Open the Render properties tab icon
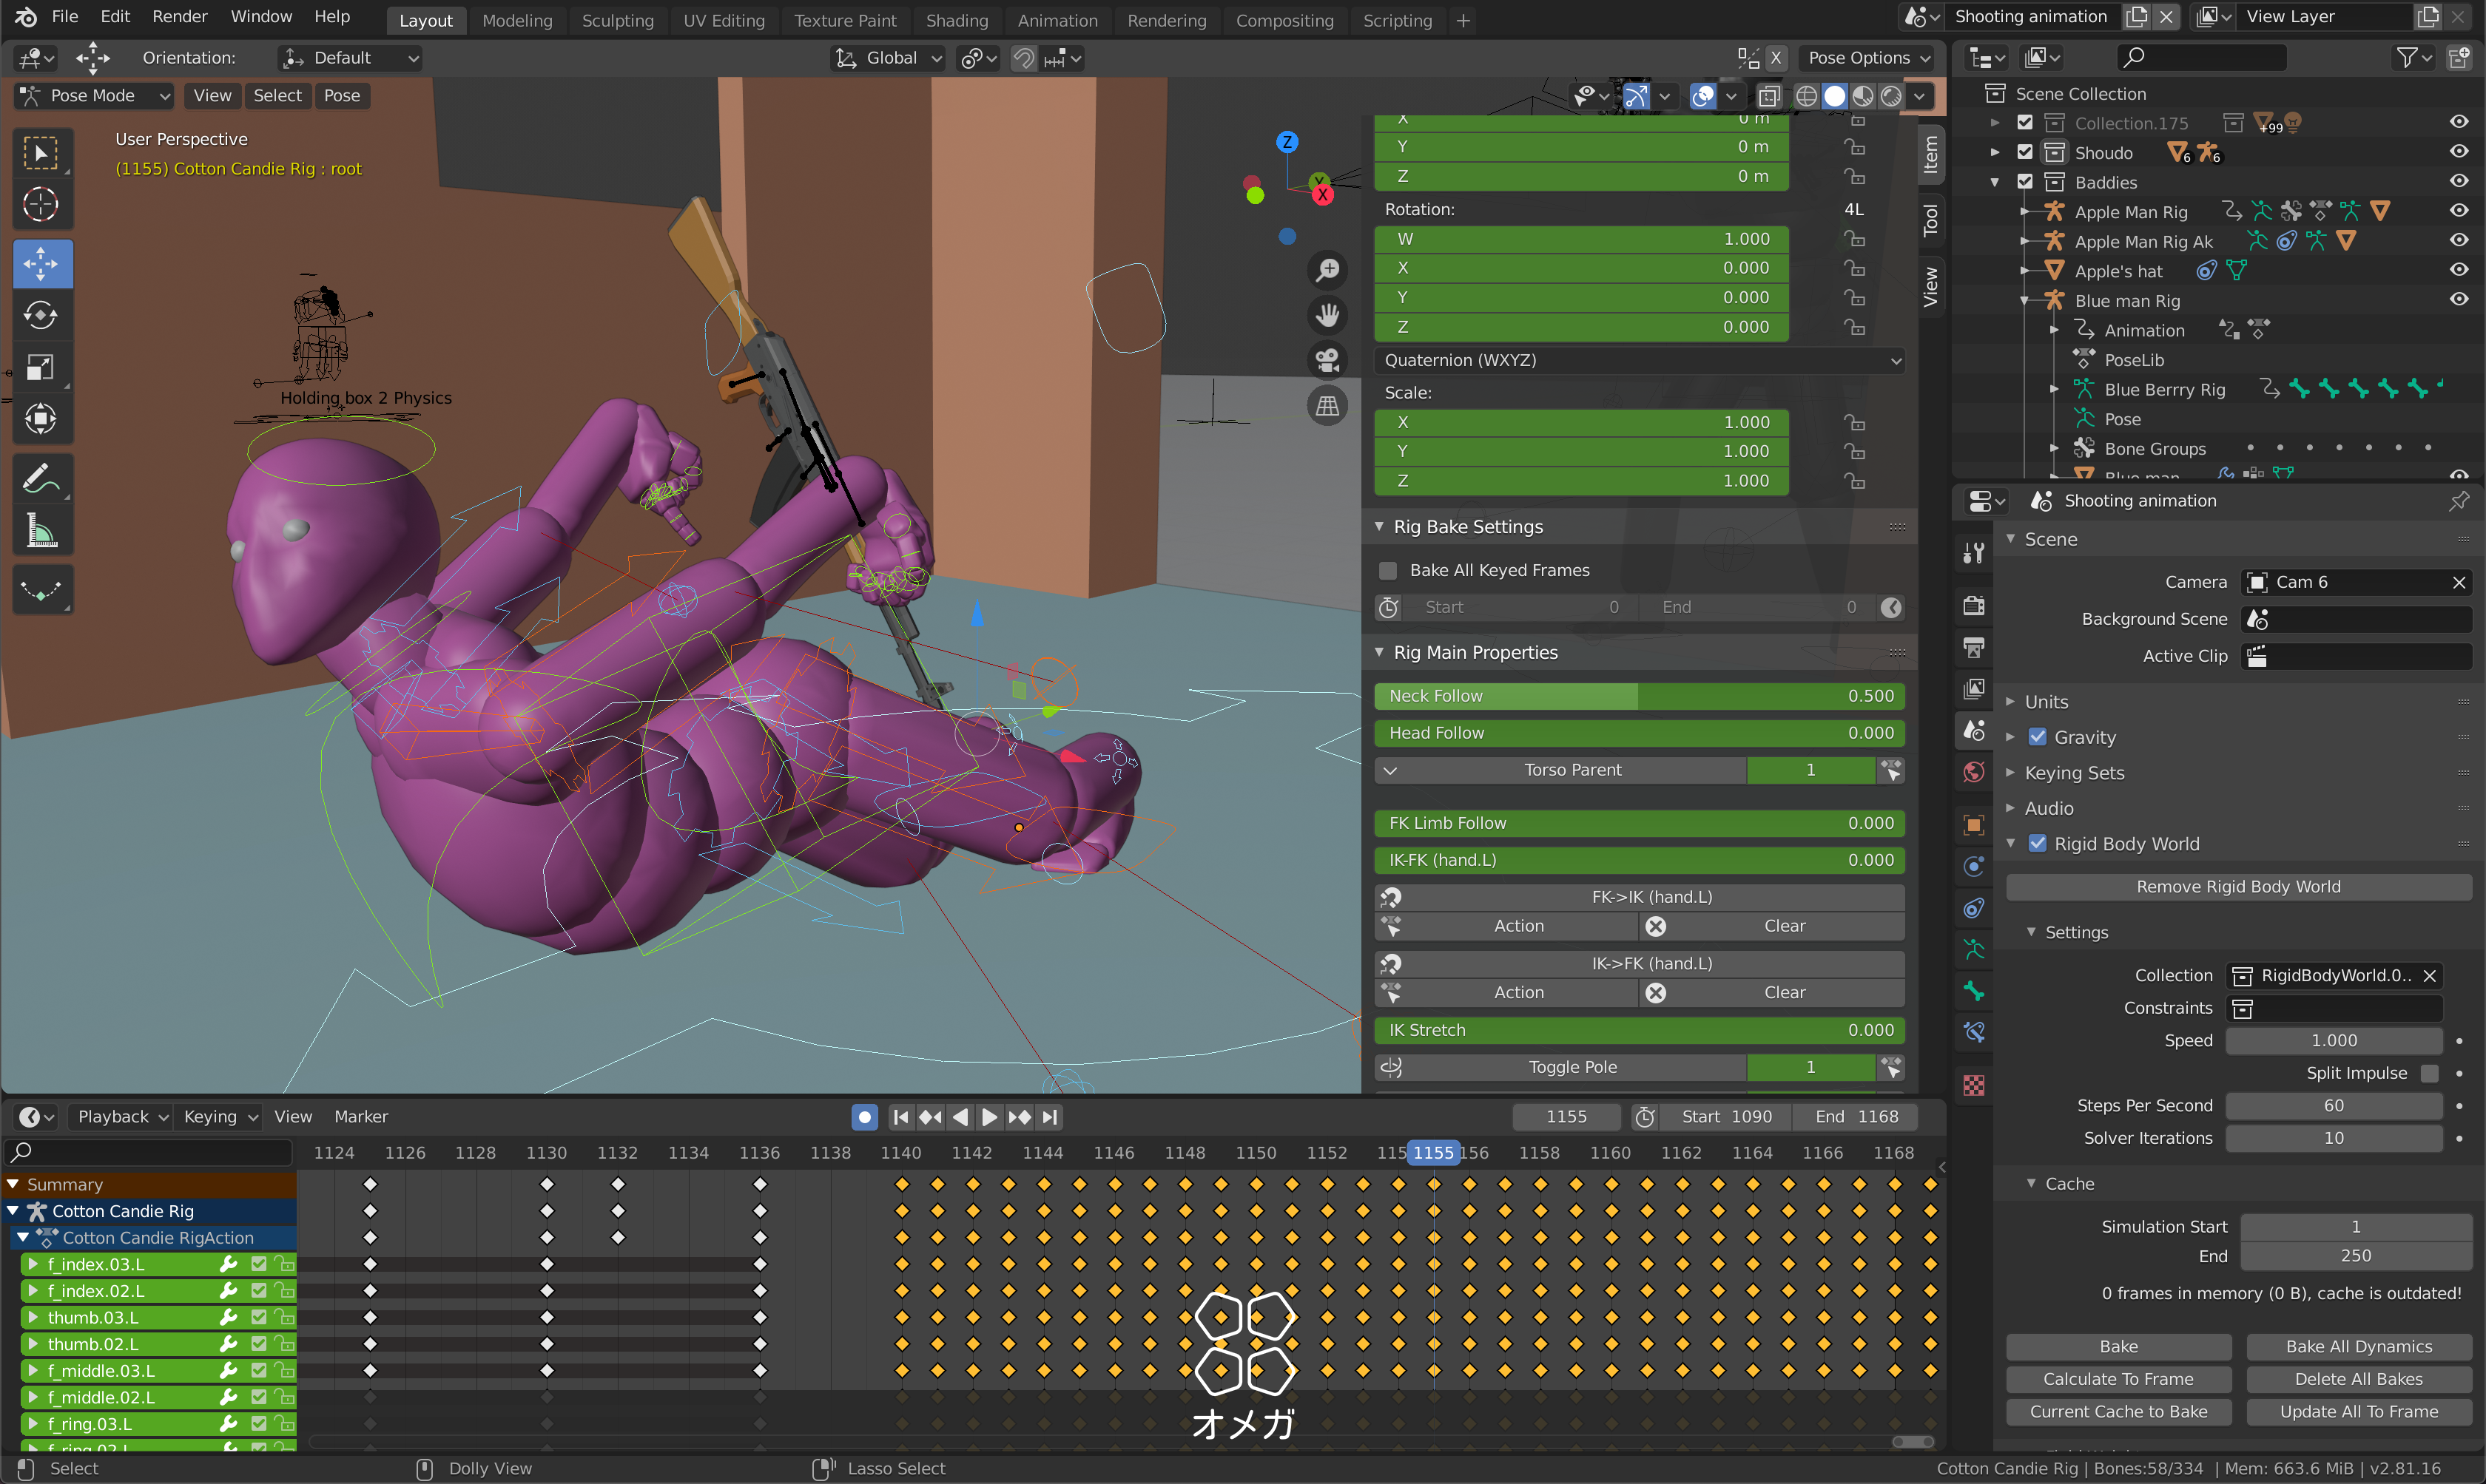 point(1974,606)
